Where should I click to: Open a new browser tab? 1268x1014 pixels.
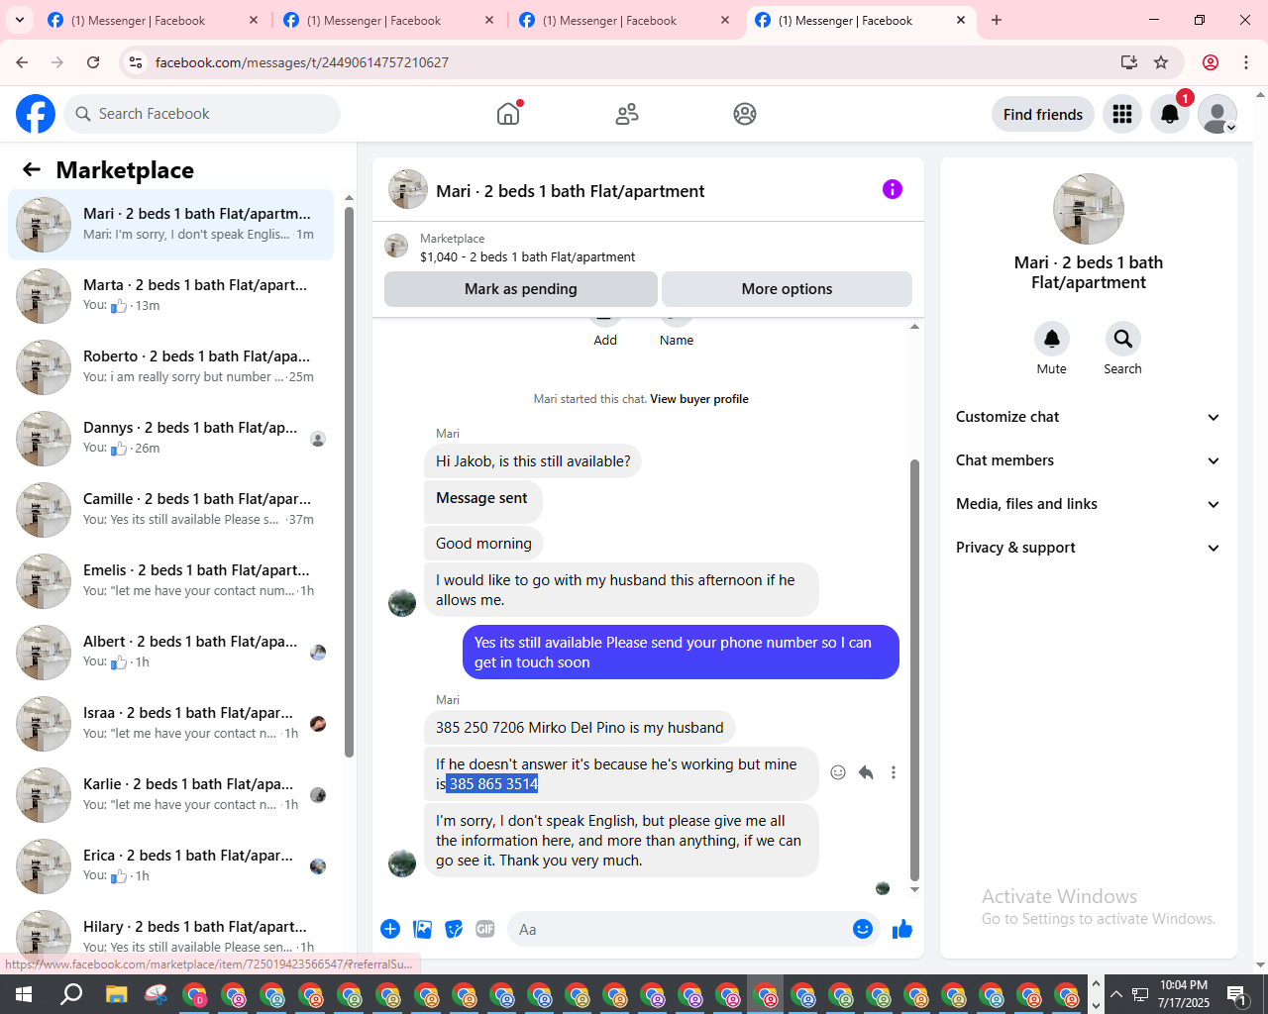tap(997, 20)
